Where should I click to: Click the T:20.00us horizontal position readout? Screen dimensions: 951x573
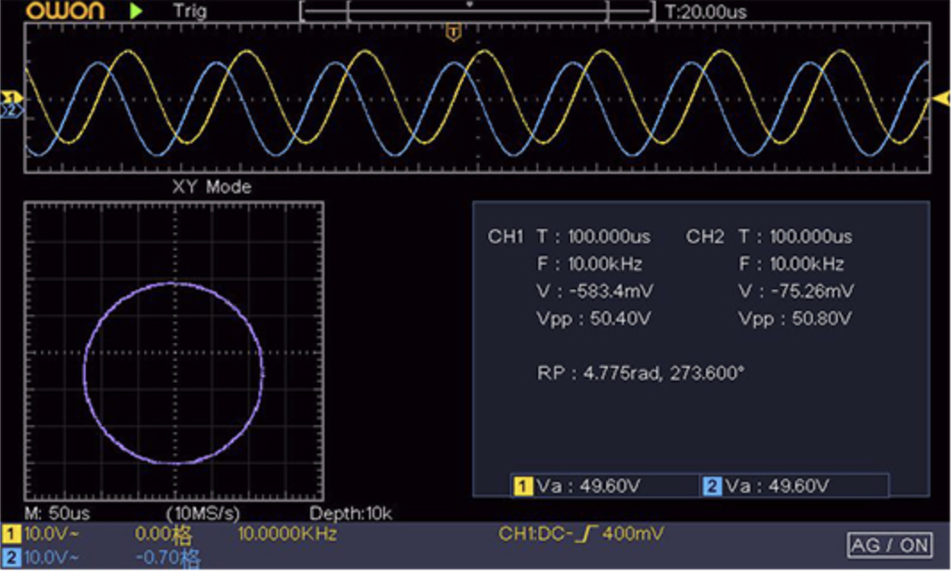click(705, 12)
